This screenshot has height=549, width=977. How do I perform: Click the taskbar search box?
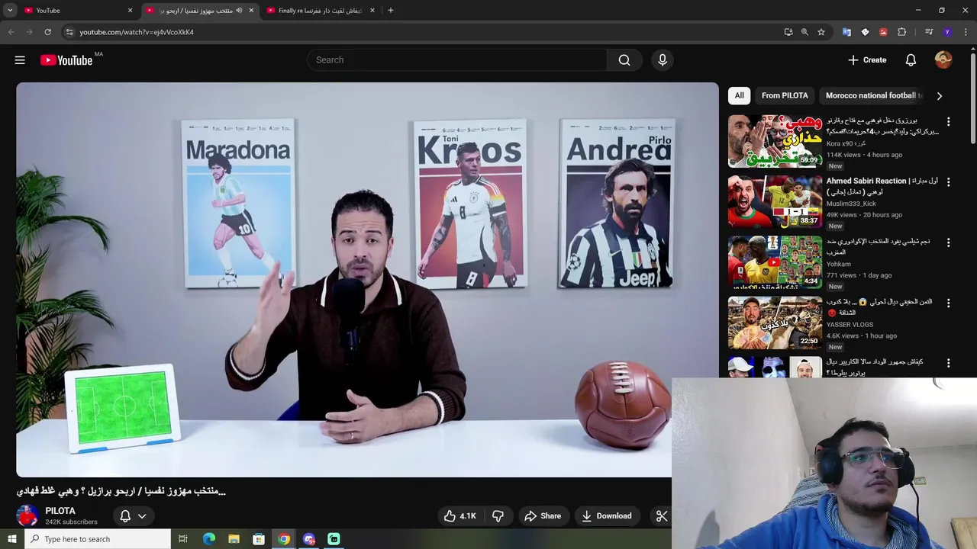[97, 539]
